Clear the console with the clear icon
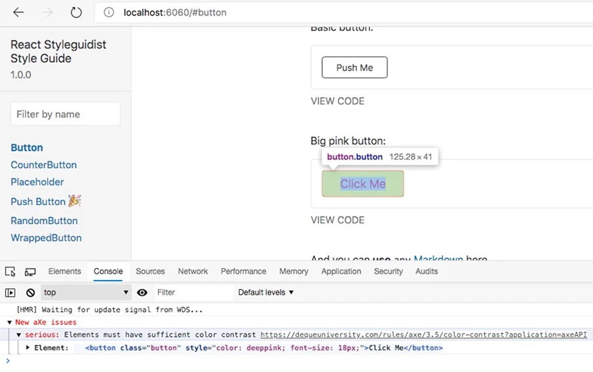The height and width of the screenshot is (372, 593). (31, 292)
